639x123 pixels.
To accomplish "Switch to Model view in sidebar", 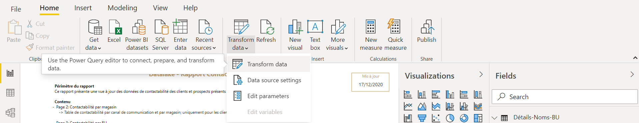I will (x=10, y=113).
